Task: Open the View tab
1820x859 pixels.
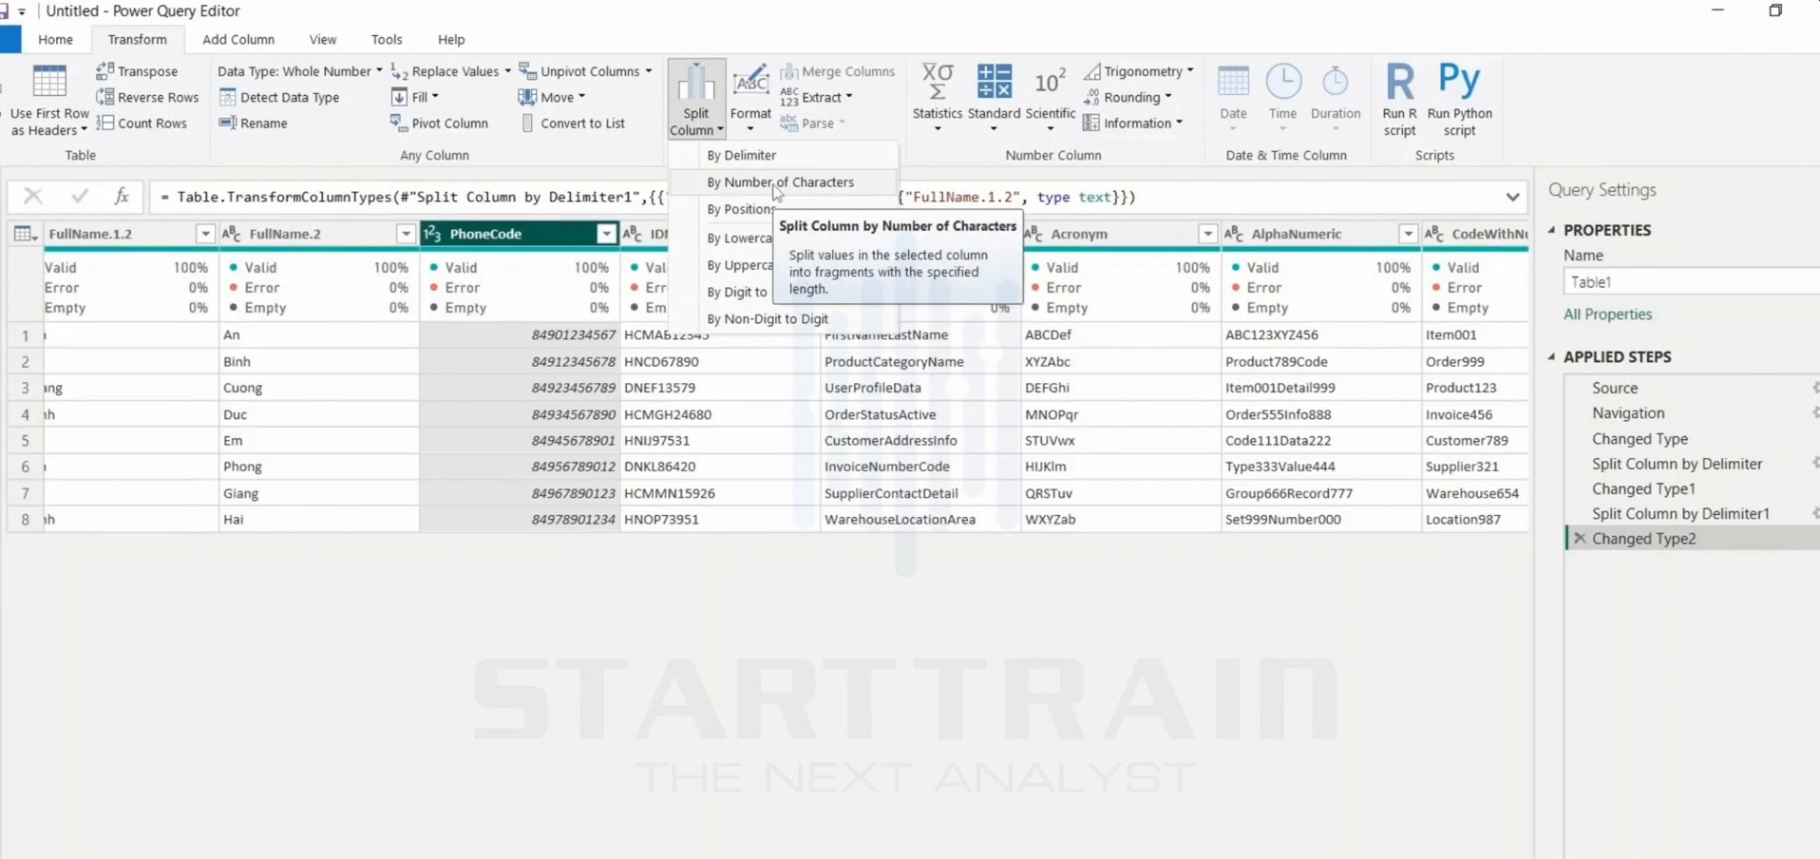Action: pyautogui.click(x=323, y=39)
